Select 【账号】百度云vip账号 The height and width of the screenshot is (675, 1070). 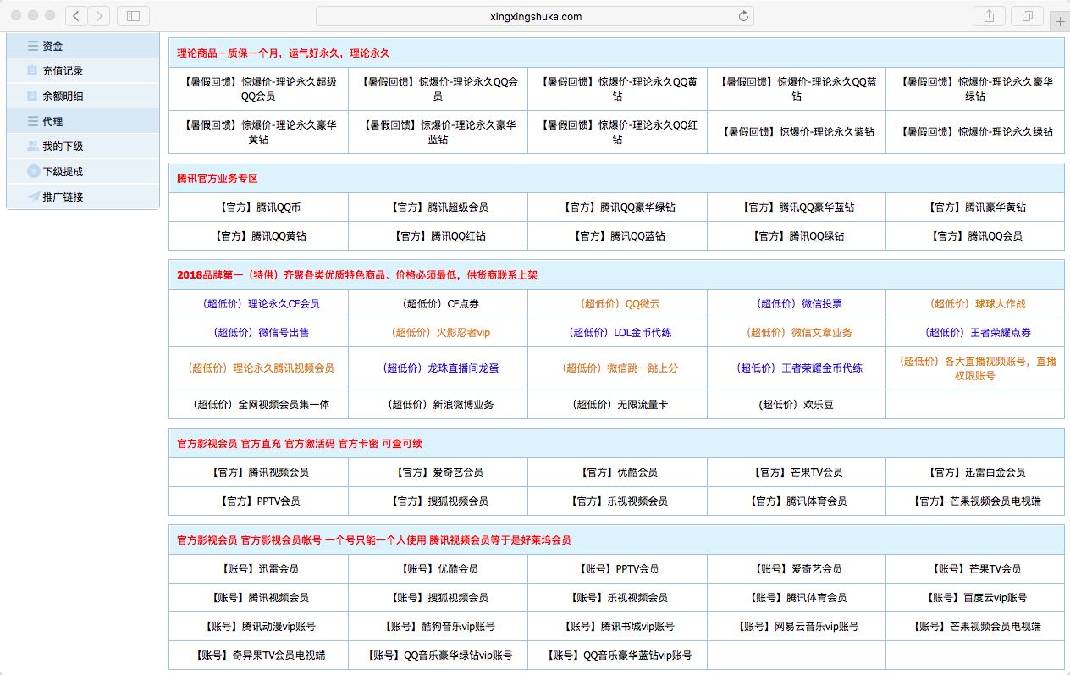tap(975, 598)
